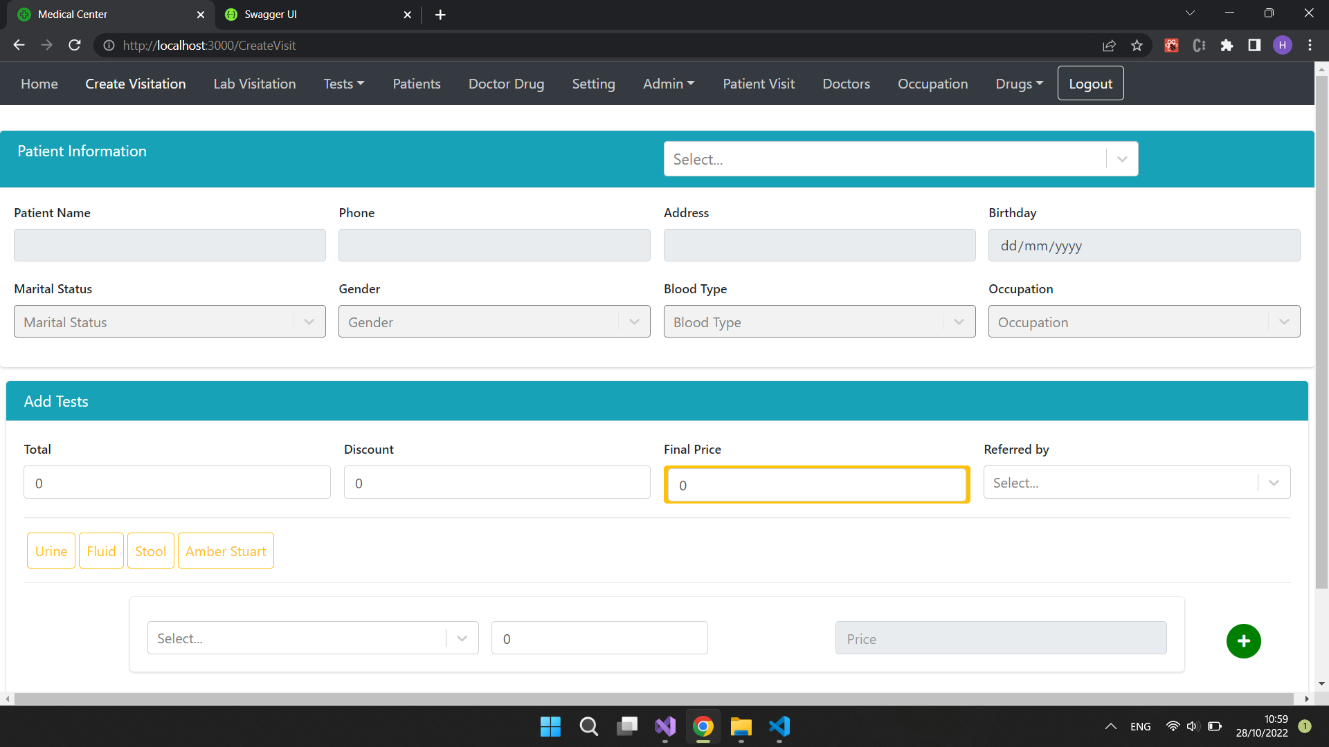Open the Patients page
1329x747 pixels.
(417, 84)
